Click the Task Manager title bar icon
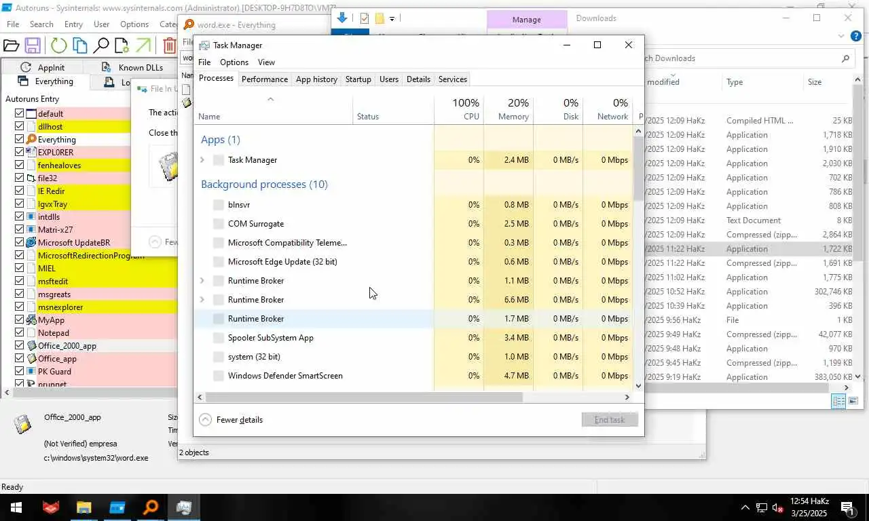This screenshot has height=521, width=869. coord(204,45)
